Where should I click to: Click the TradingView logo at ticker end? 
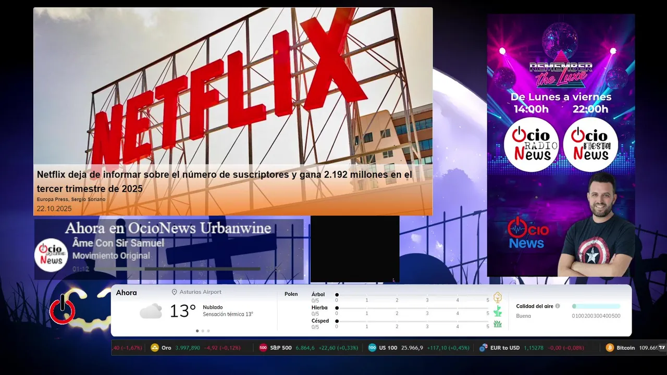point(662,348)
